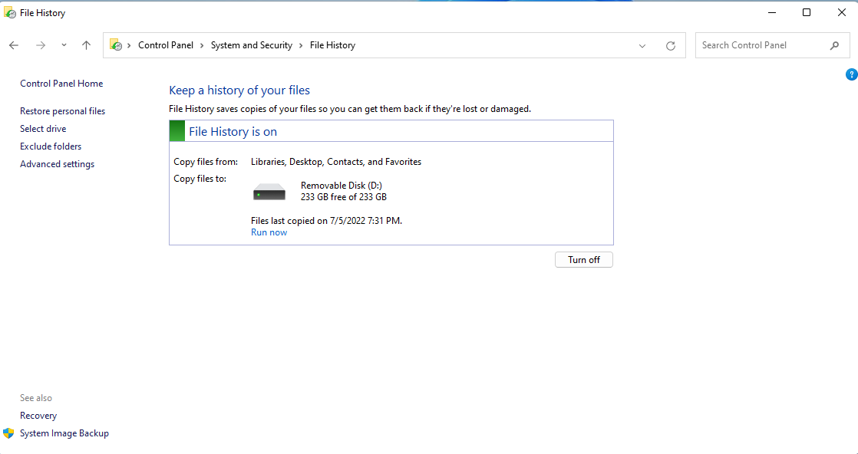Screen dimensions: 858x454
Task: Open Advanced settings link
Action: coord(57,164)
